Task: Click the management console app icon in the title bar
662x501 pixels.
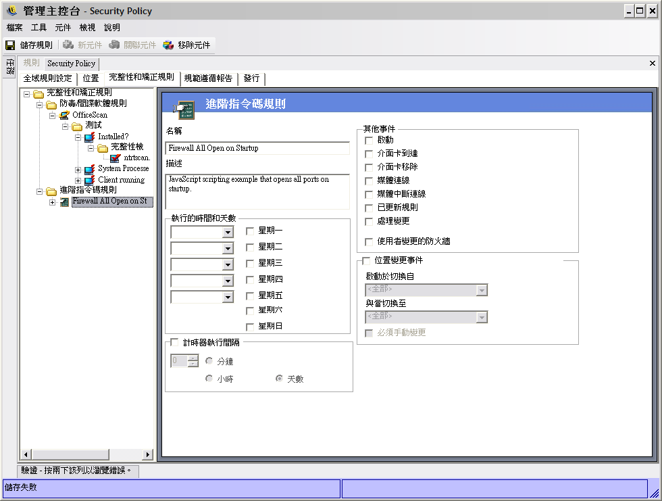Action: 12,10
